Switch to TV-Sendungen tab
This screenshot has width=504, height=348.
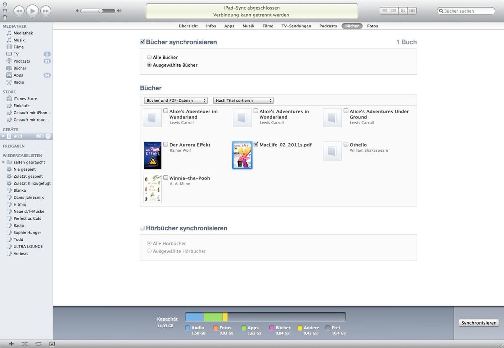pos(296,26)
